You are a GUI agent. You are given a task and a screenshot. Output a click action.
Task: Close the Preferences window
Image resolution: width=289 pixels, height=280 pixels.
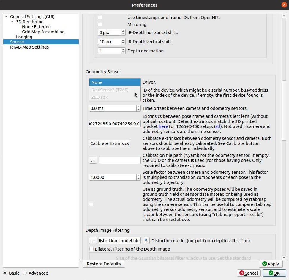pos(284,5)
